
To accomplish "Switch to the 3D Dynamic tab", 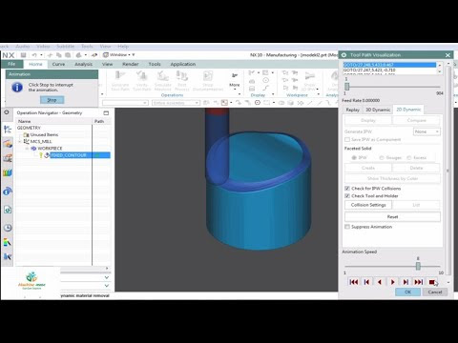I will point(378,110).
